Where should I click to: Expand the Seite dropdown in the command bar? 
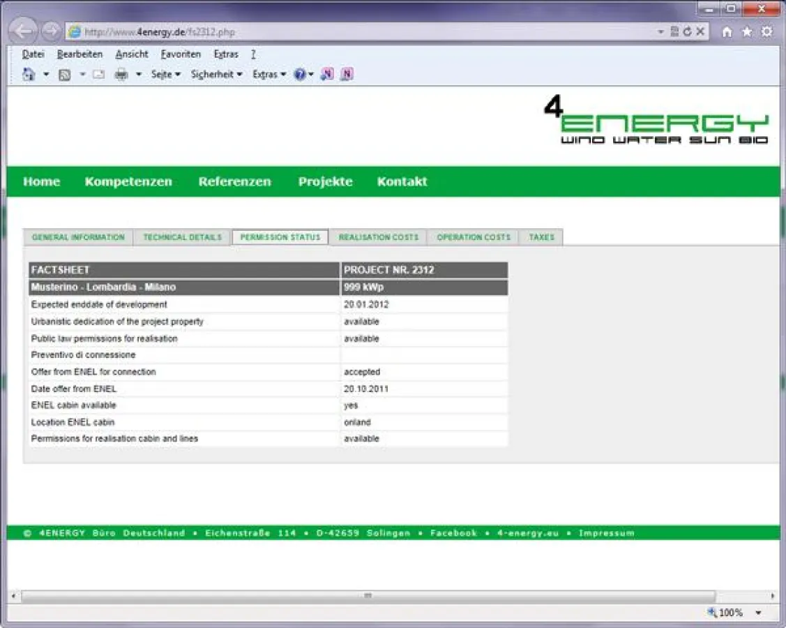166,75
